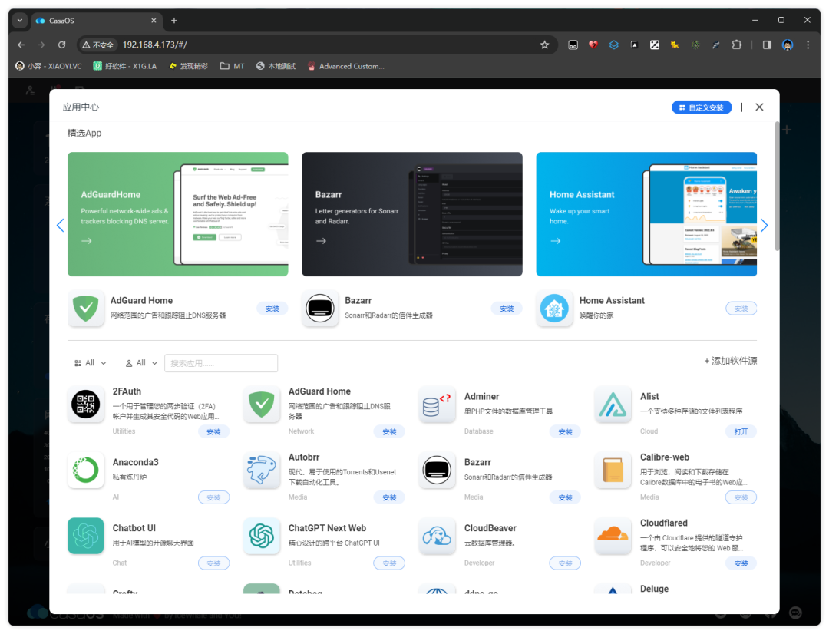Install Calibre-web from the app grid
Image resolution: width=829 pixels, height=634 pixels.
[741, 497]
